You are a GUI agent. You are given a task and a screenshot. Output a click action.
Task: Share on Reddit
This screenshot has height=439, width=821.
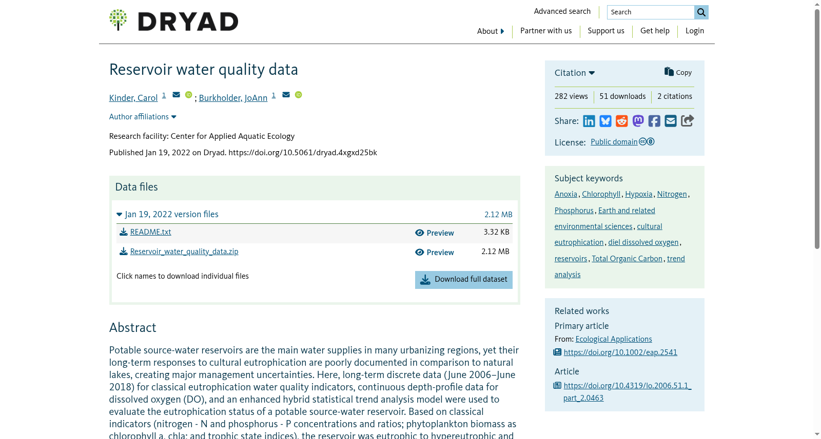[622, 121]
